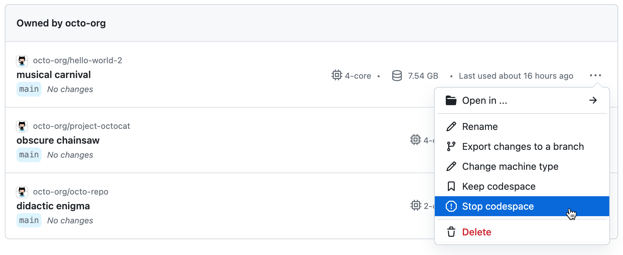The width and height of the screenshot is (623, 255).
Task: Click the trash can Delete icon
Action: [451, 232]
